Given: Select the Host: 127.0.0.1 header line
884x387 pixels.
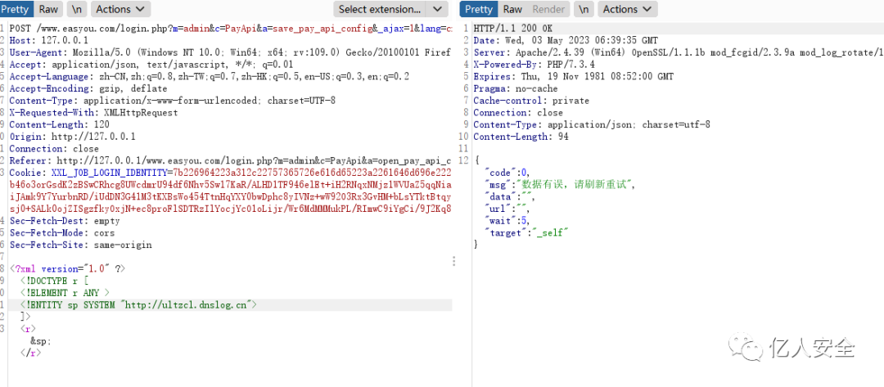Looking at the screenshot, I should [48, 40].
